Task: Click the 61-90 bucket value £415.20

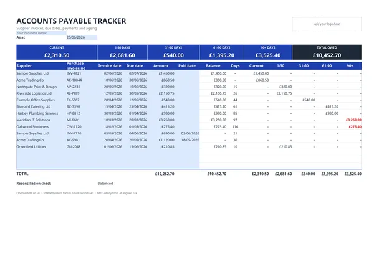Action: (x=332, y=106)
